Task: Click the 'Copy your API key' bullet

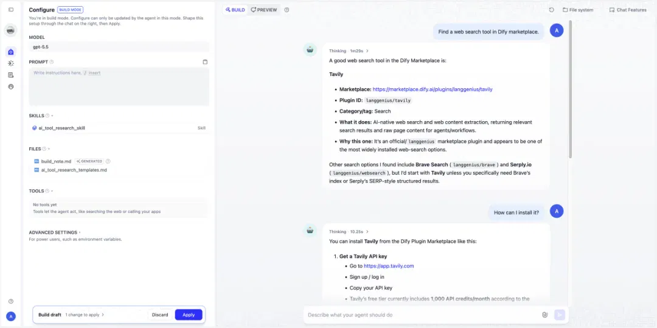Action: (371, 288)
